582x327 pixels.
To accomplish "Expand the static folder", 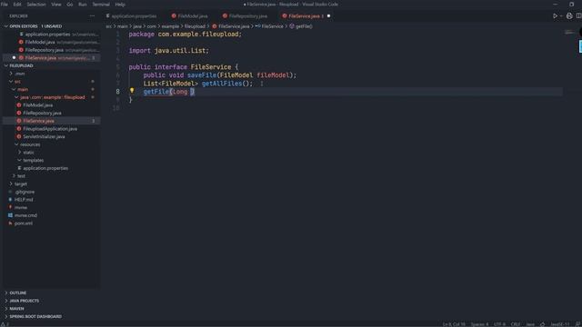I will point(19,153).
